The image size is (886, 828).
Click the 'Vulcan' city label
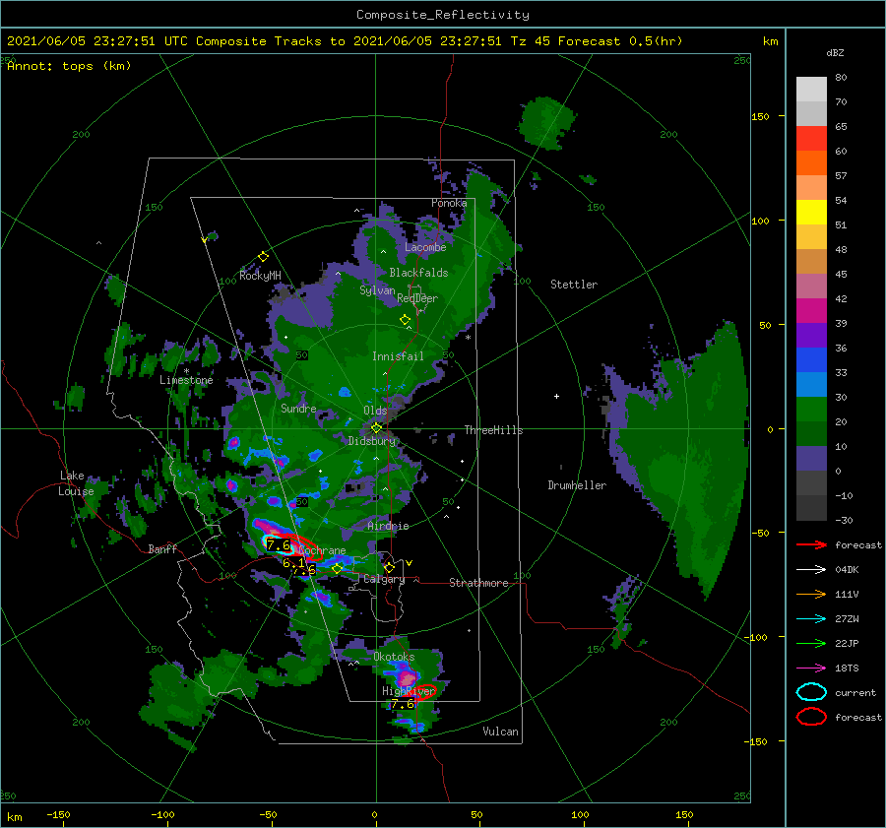[500, 732]
